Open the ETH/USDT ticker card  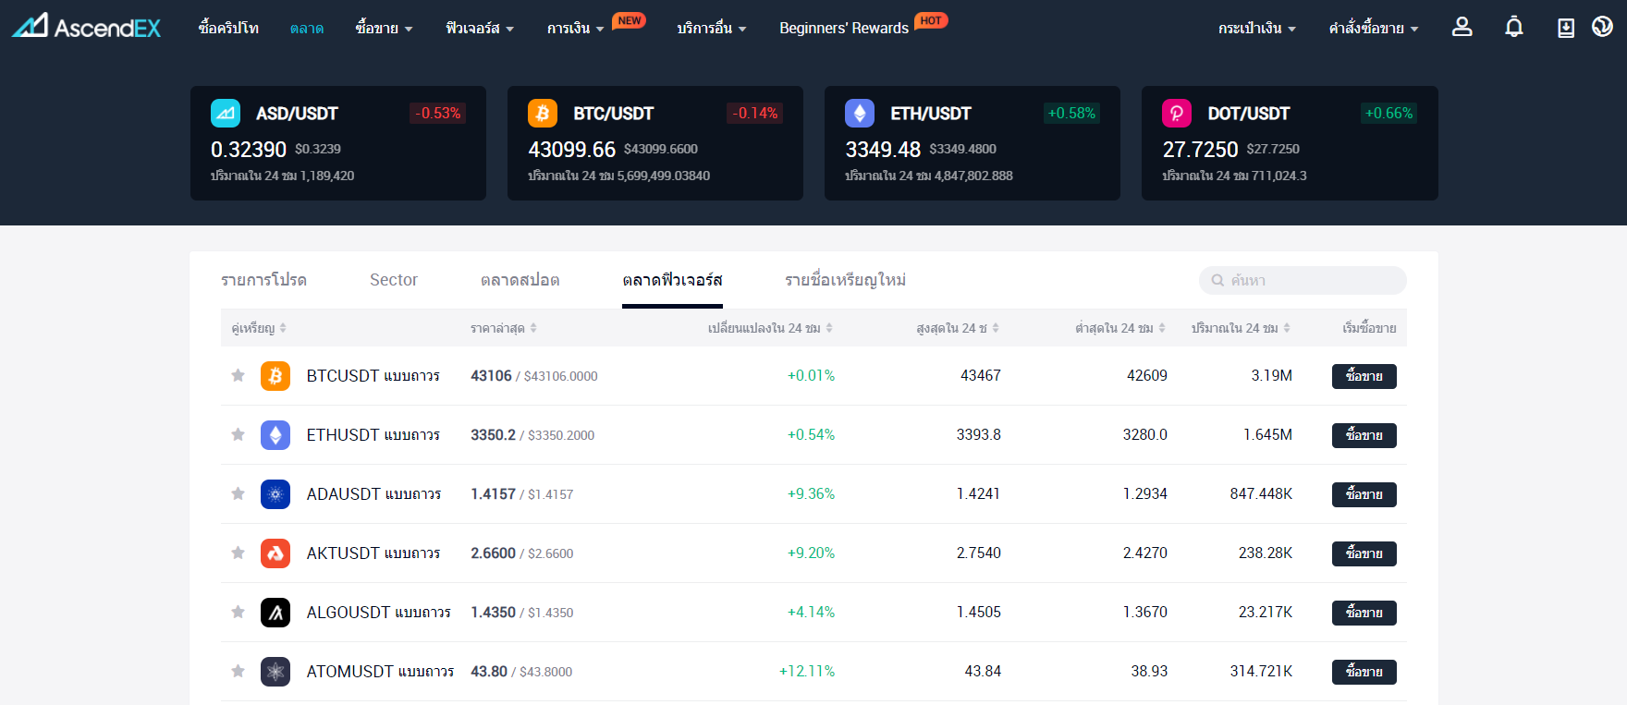973,143
